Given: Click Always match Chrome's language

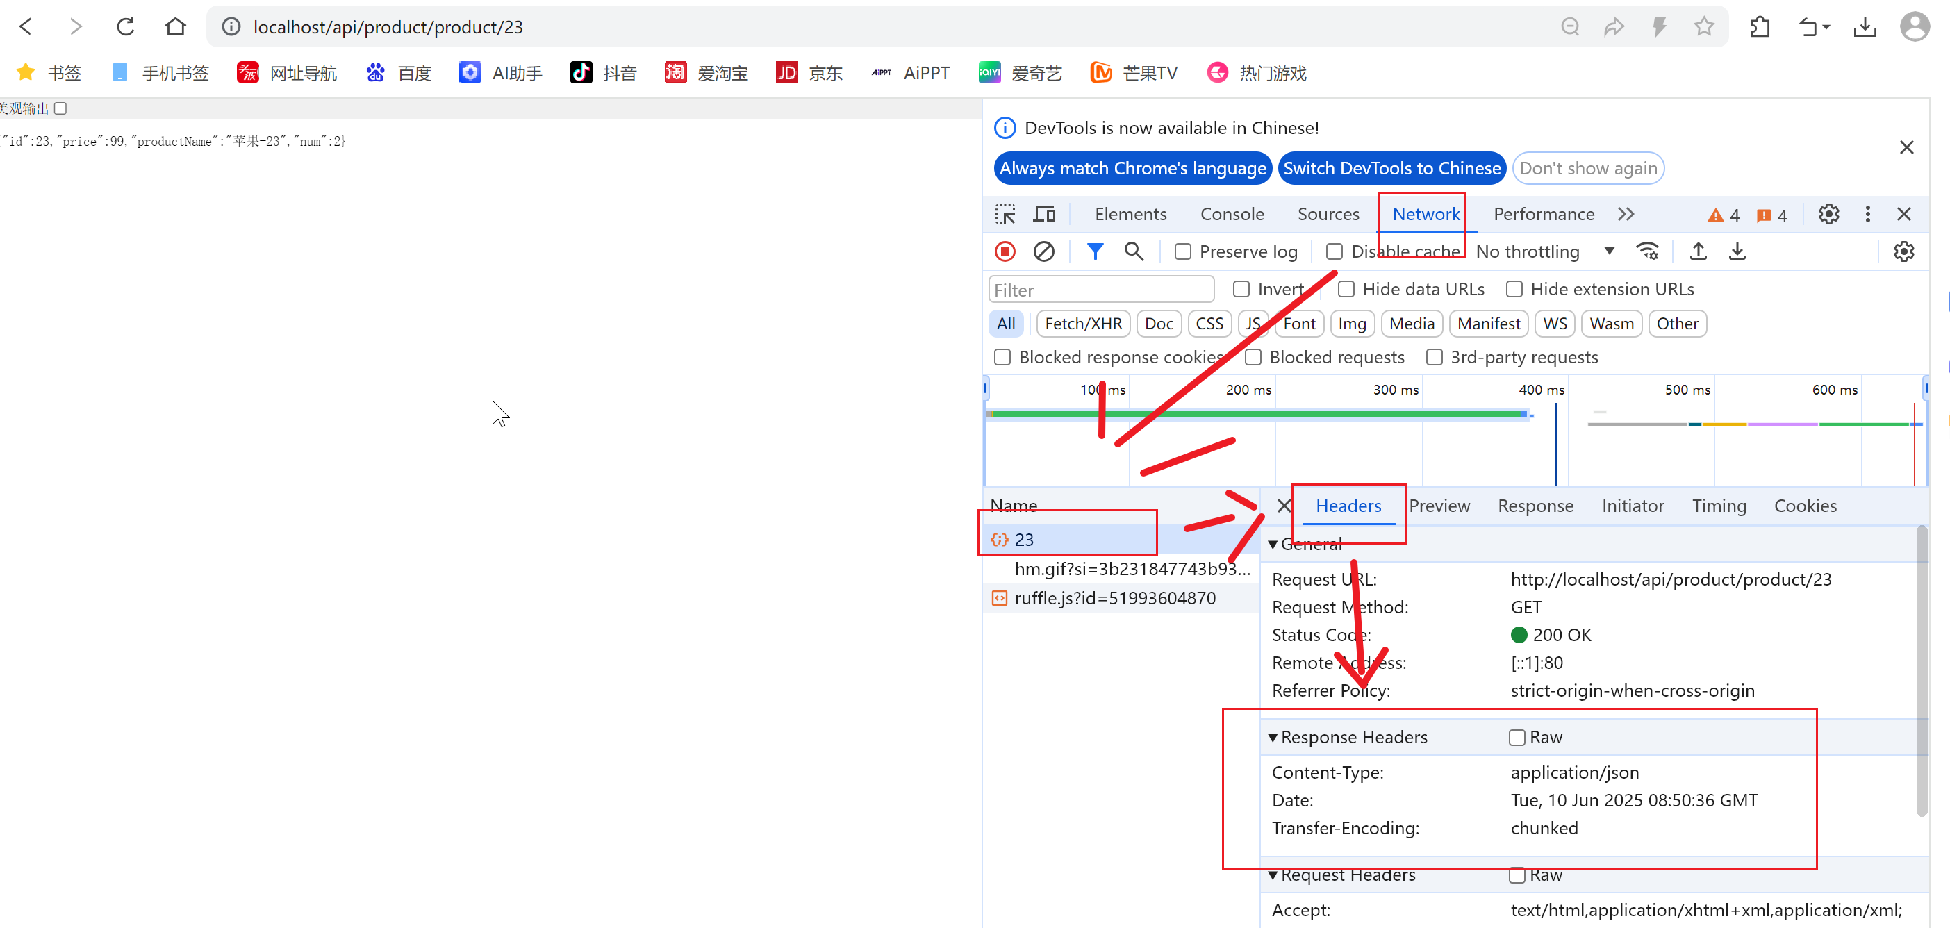Looking at the screenshot, I should (1132, 168).
